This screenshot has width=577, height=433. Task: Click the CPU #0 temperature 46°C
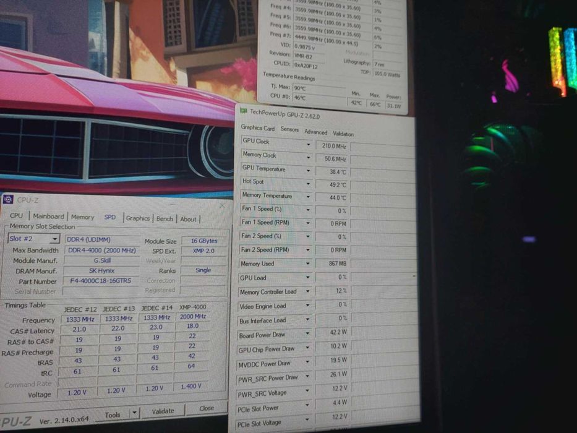(x=319, y=98)
